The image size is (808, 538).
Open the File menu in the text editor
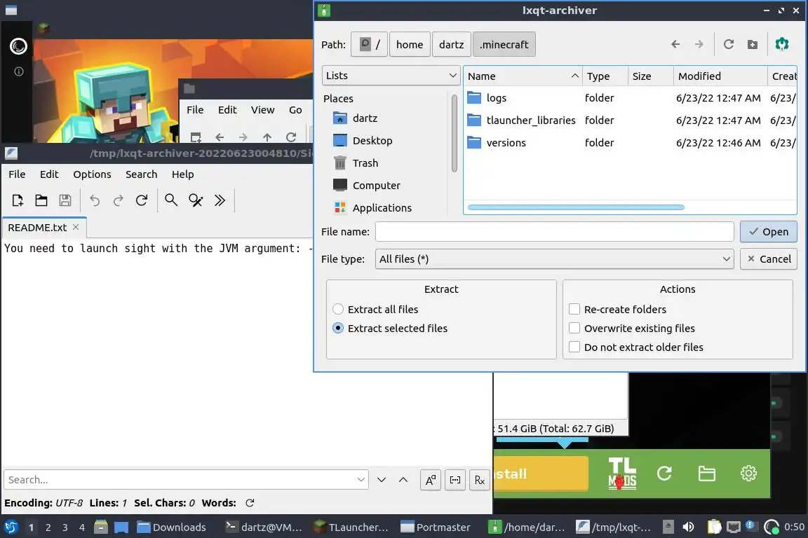click(x=17, y=174)
